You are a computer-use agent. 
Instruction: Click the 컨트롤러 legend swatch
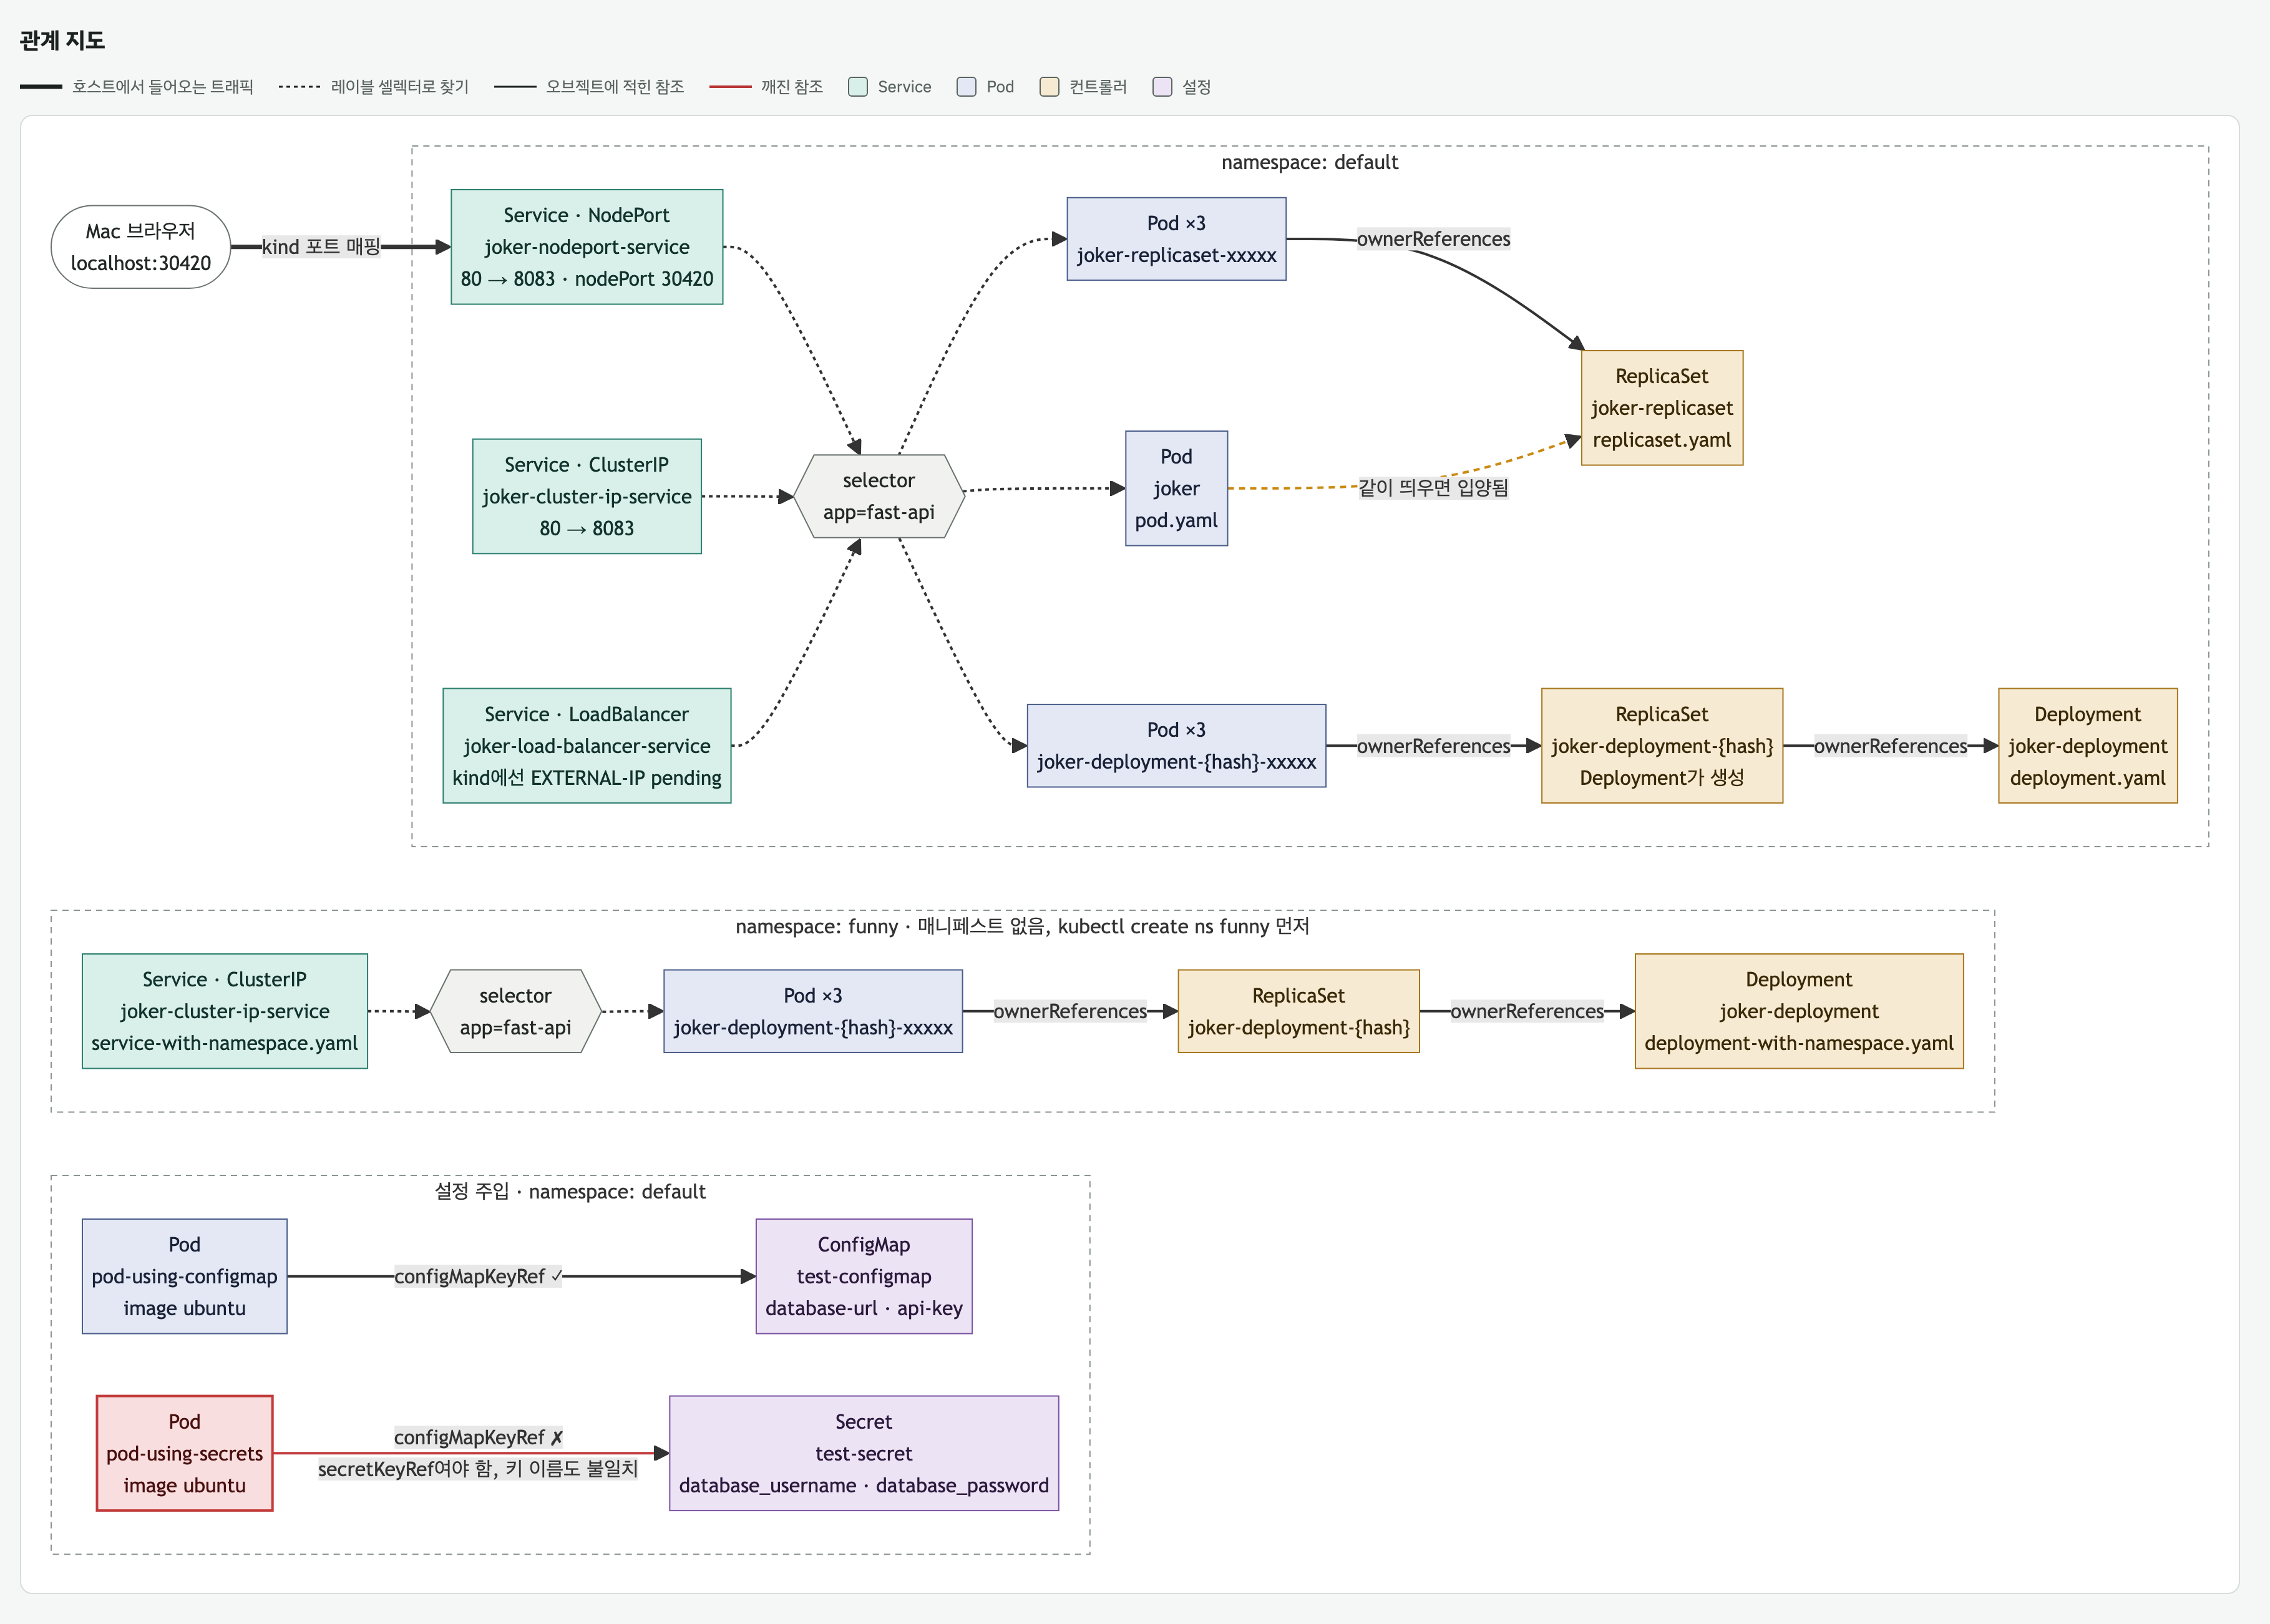1049,87
